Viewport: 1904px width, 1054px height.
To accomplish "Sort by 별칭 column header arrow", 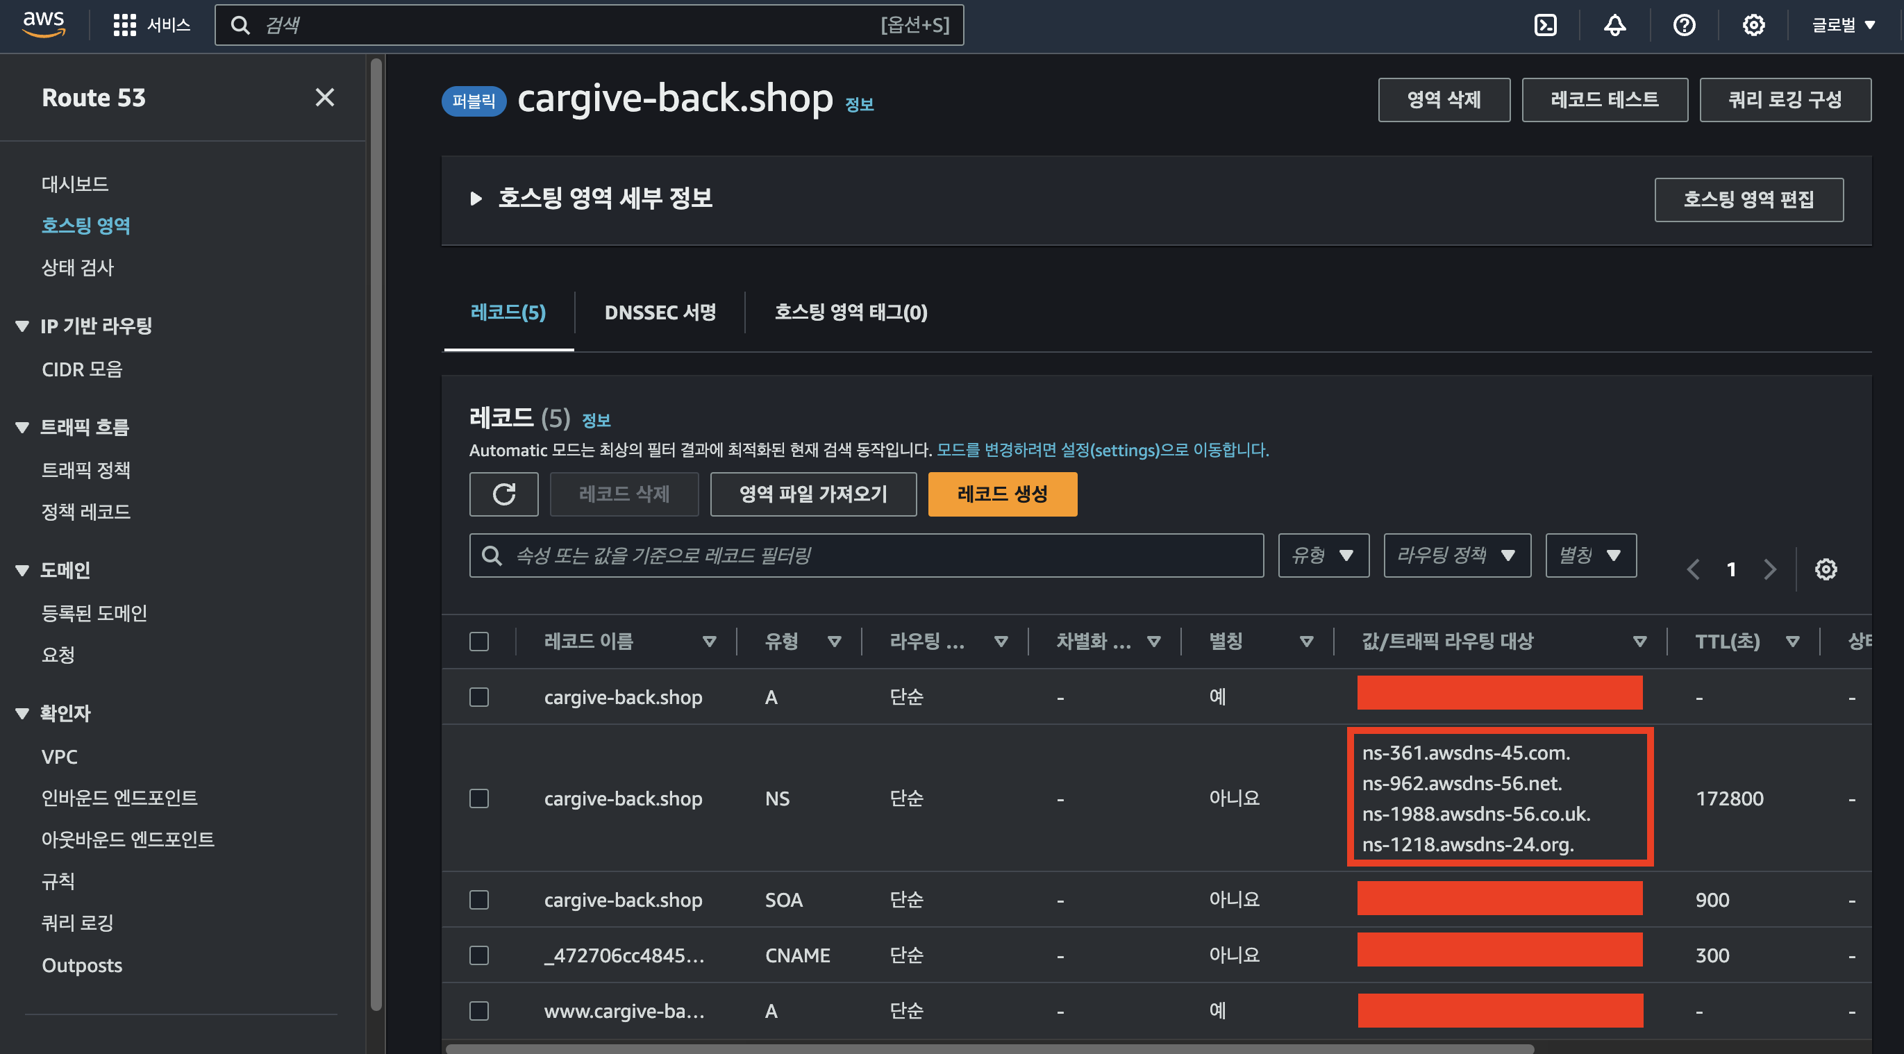I will [x=1307, y=641].
